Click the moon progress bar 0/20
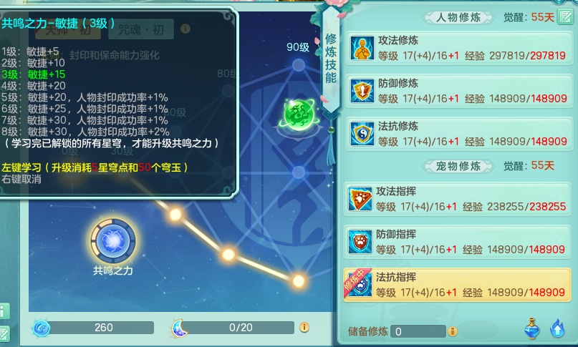 240,328
